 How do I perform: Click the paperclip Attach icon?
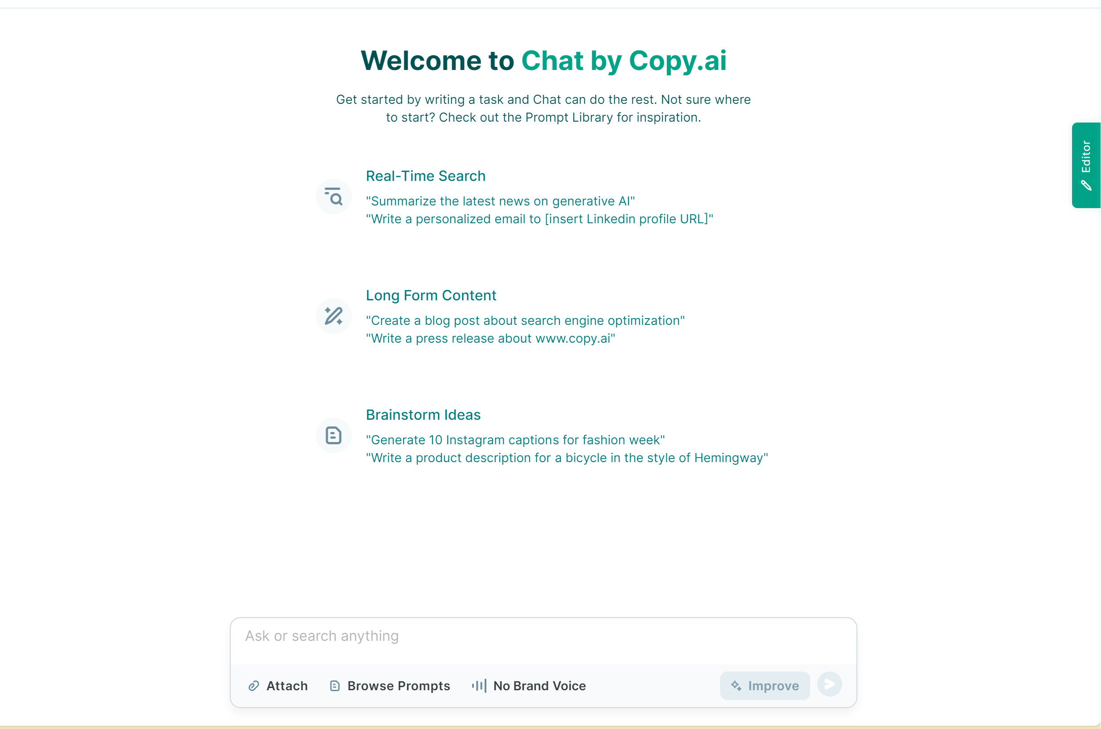[253, 686]
